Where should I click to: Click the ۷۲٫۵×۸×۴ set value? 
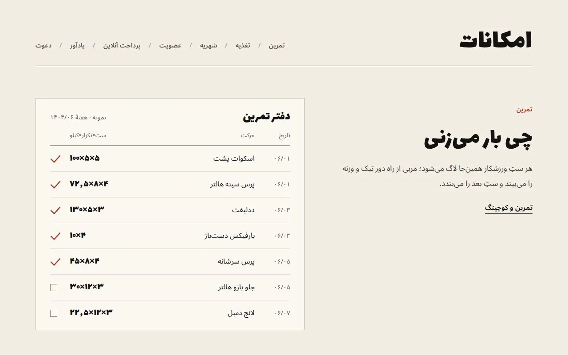pos(89,184)
